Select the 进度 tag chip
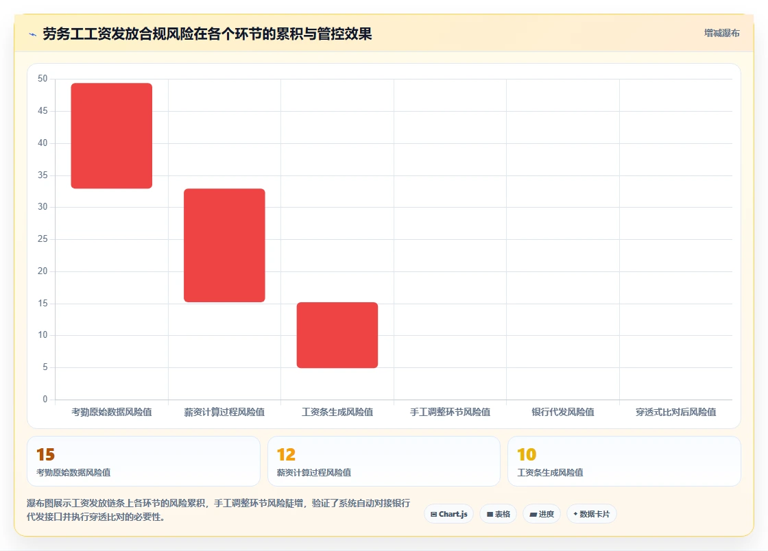The image size is (768, 551). click(542, 514)
